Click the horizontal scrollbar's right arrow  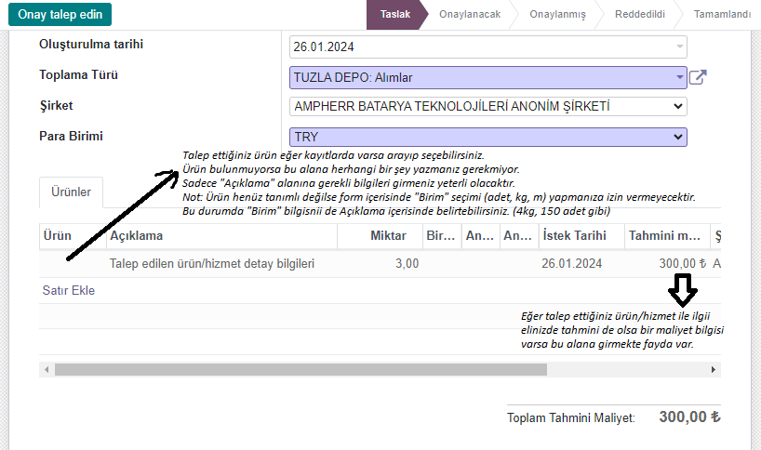pyautogui.click(x=714, y=369)
